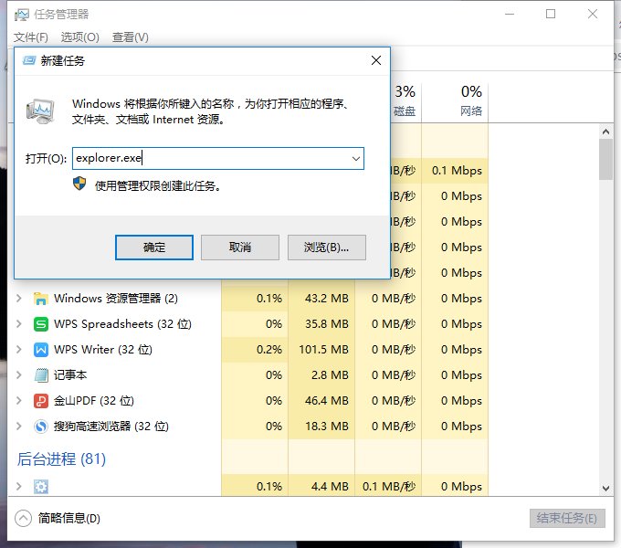Click the Windows 资源管理器 folder icon

click(x=41, y=299)
